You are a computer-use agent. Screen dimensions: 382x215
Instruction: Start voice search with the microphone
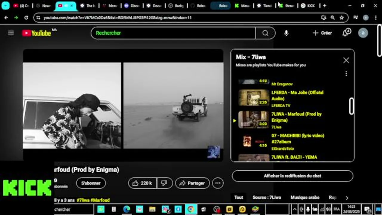pos(286,33)
